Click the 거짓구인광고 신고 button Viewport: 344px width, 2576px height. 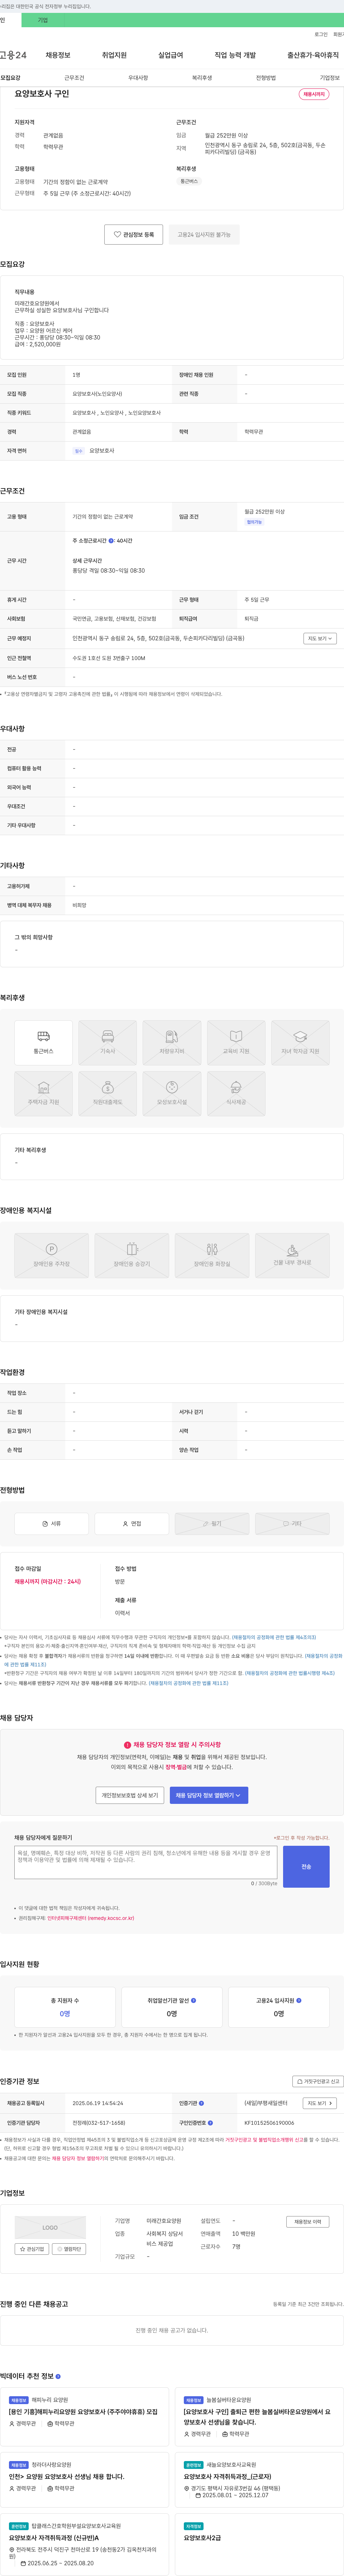click(318, 2081)
